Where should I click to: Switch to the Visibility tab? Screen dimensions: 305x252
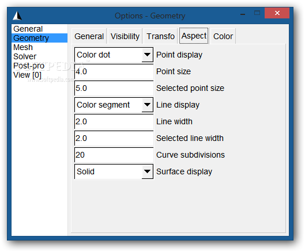point(125,36)
